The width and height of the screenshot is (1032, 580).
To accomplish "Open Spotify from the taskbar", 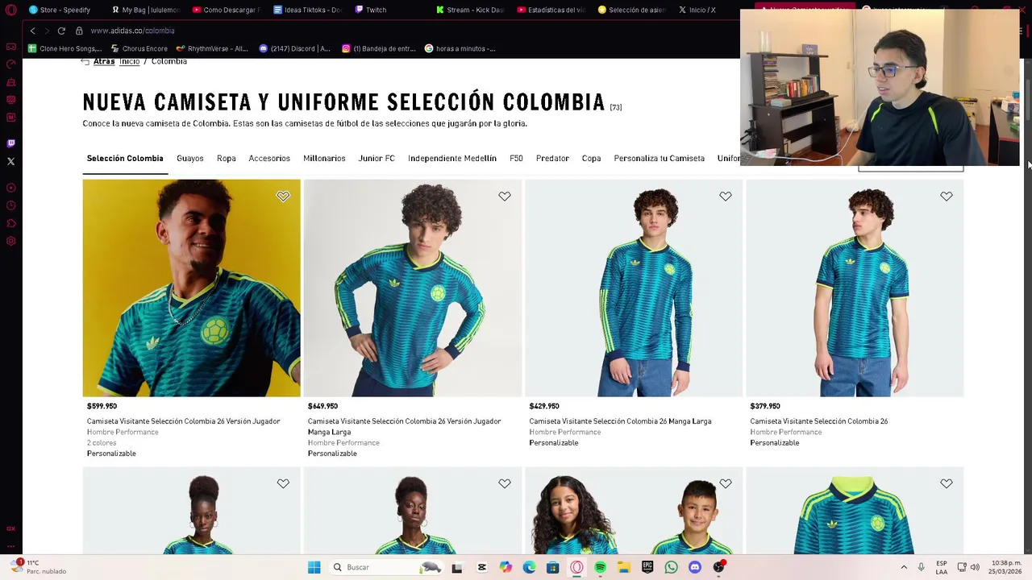I will [600, 567].
